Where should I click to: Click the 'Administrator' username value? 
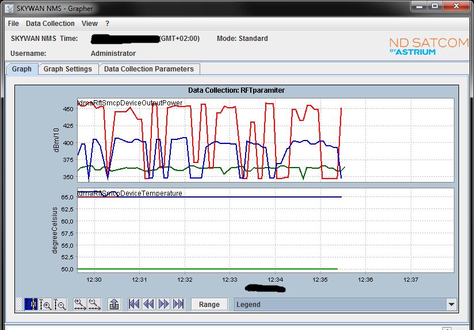(x=113, y=54)
